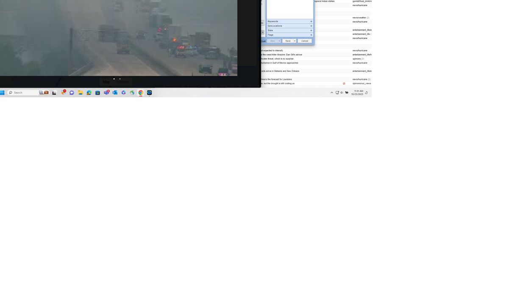This screenshot has width=517, height=291.
Task: Open the Save button dropdown arrow
Action: click(295, 41)
